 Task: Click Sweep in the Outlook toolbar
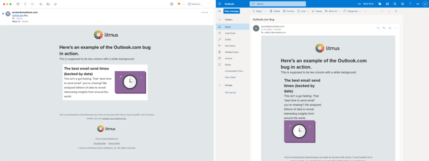tap(317, 11)
